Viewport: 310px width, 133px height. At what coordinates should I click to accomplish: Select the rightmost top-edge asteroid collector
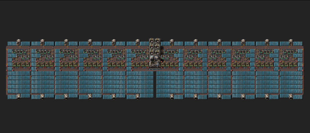(x=291, y=42)
